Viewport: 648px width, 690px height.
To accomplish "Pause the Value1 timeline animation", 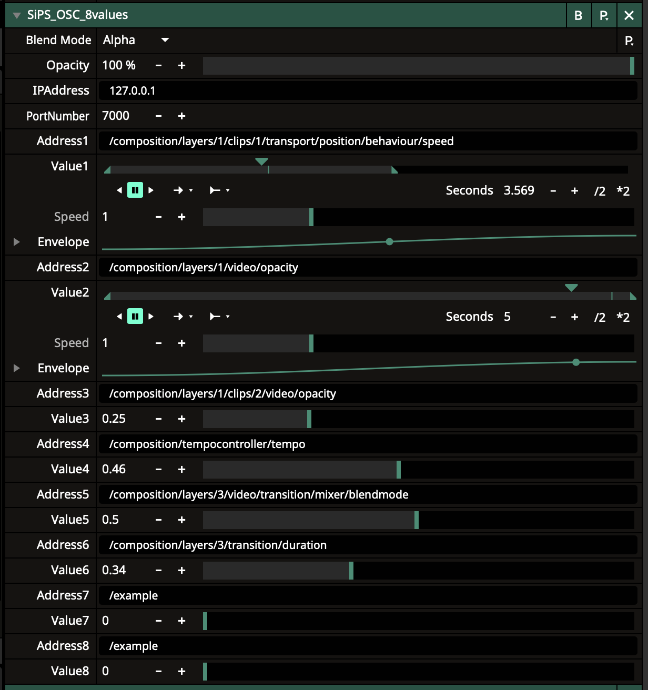I will click(x=135, y=190).
